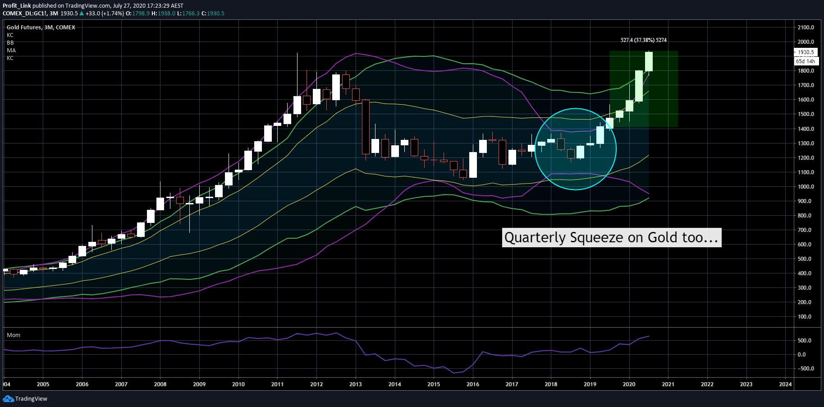Open the TradingView wordmark link

click(31, 399)
